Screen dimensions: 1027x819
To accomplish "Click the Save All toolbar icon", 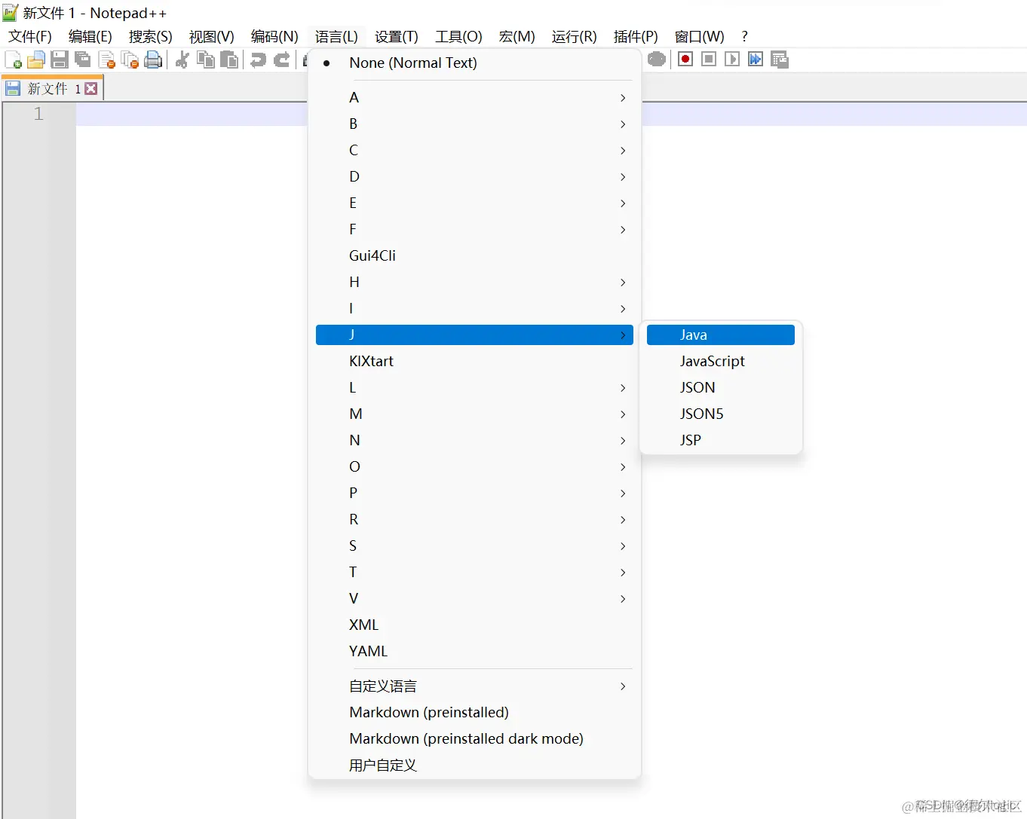I will pyautogui.click(x=83, y=60).
